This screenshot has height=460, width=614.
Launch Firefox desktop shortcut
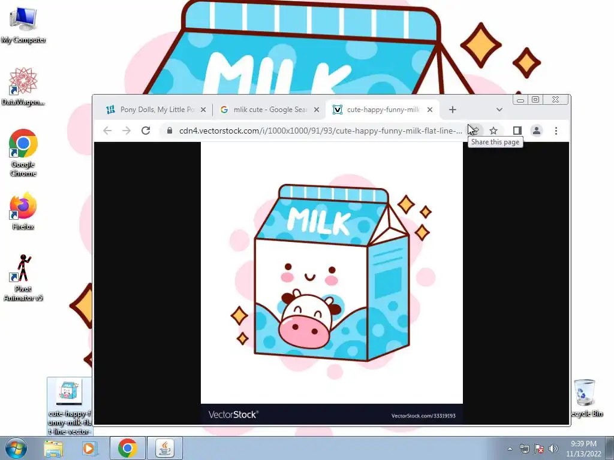(23, 211)
